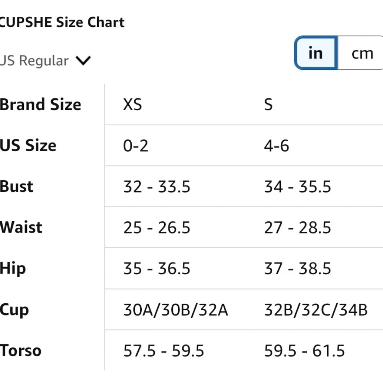Select the XS brand size column header
The width and height of the screenshot is (383, 383).
click(133, 105)
